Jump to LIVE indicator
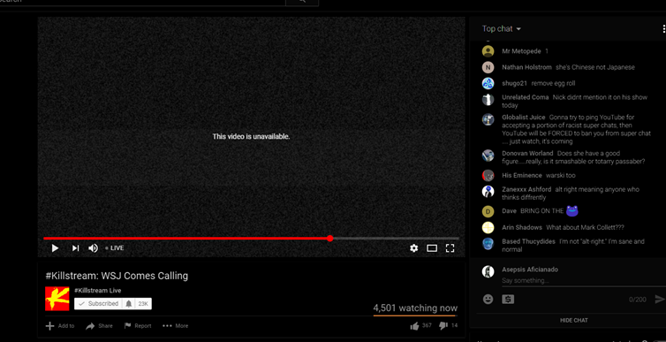The width and height of the screenshot is (666, 342). click(x=115, y=248)
